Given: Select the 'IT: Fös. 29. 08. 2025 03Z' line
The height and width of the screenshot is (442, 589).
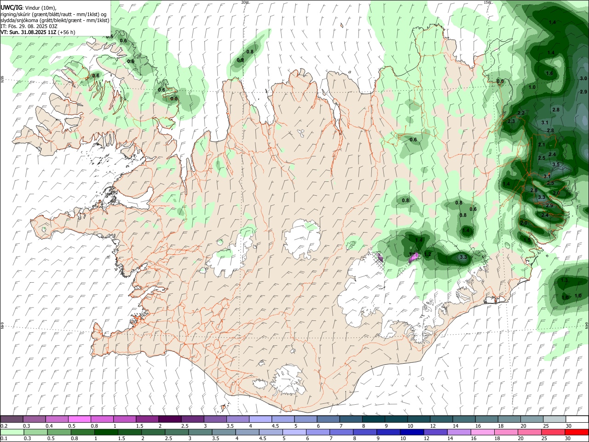Looking at the screenshot, I should pos(29,26).
